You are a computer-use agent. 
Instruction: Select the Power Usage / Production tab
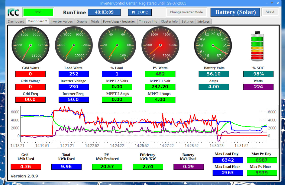coord(119,22)
